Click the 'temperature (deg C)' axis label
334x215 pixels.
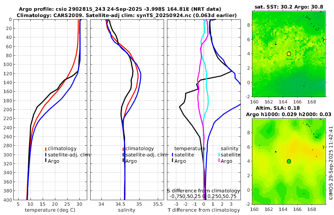click(x=50, y=210)
